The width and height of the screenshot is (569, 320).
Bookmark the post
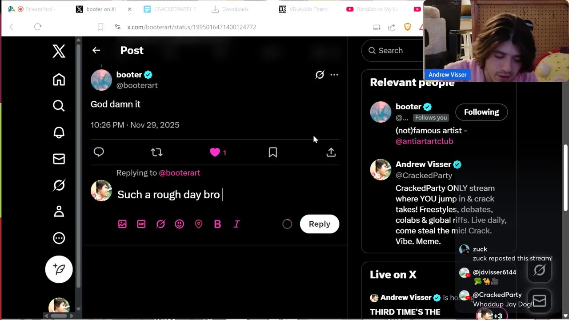coord(273,152)
